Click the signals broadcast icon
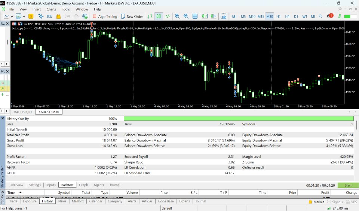 [x=67, y=16]
